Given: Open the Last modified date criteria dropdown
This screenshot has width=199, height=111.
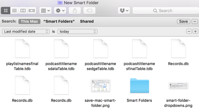Looking at the screenshot, I should click(x=26, y=31).
